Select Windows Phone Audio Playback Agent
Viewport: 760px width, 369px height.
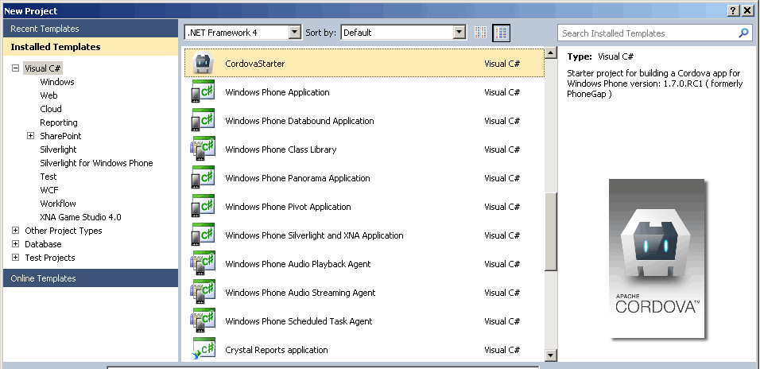(x=298, y=264)
